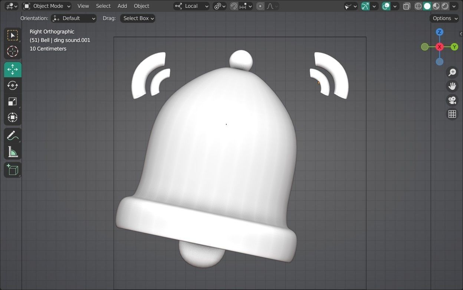Viewport: 463px width, 290px height.
Task: Toggle proportional editing
Action: pos(260,6)
